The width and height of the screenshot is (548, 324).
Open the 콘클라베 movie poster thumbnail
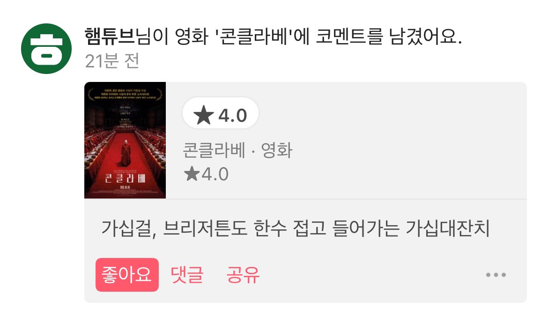125,140
